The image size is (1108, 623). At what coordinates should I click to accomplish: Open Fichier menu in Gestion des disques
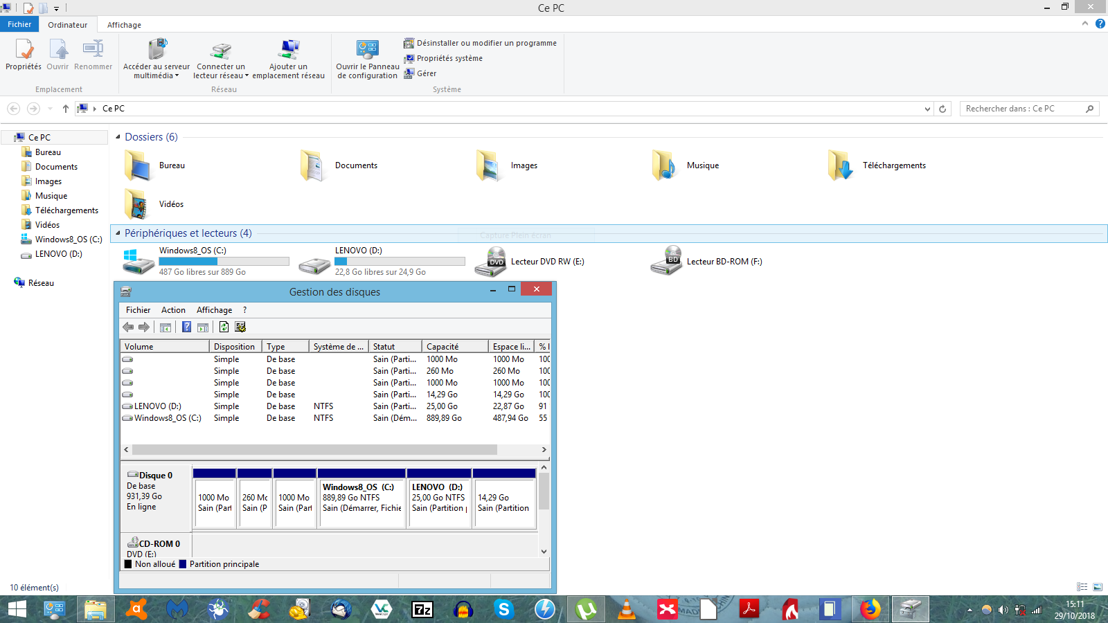click(x=138, y=310)
